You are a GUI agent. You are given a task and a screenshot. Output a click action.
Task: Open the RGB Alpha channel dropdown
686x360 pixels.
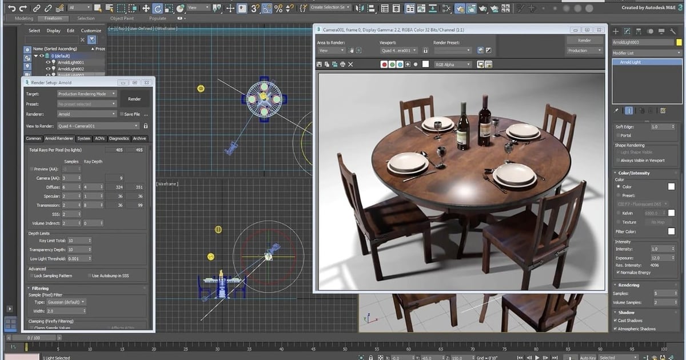(453, 64)
